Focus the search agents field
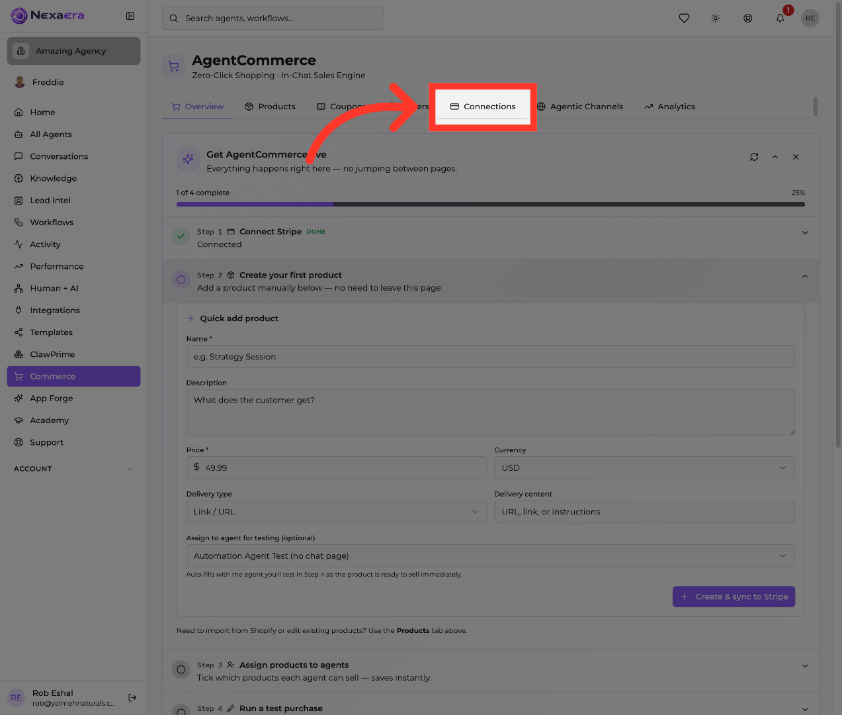Screen dimensions: 842x715 (x=273, y=19)
